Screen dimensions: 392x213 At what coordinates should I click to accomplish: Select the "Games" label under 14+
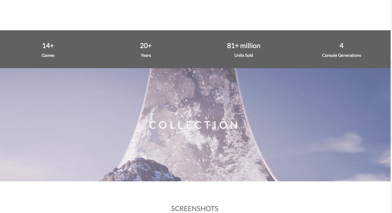[48, 55]
